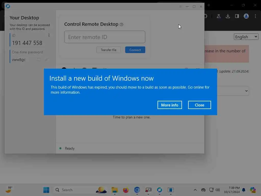Open Chrome downloads icon
Image resolution: width=261 pixels, height=196 pixels.
(x=228, y=16)
